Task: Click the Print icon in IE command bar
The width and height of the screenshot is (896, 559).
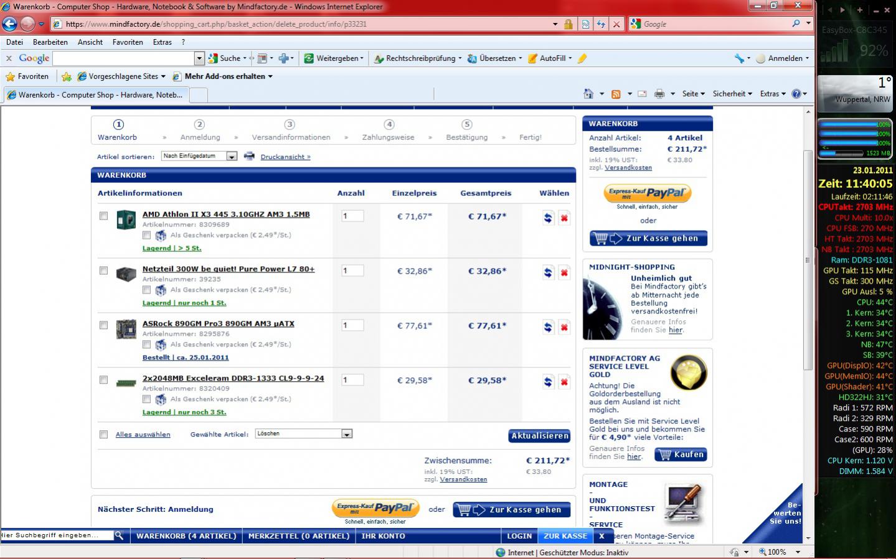Action: (x=659, y=94)
